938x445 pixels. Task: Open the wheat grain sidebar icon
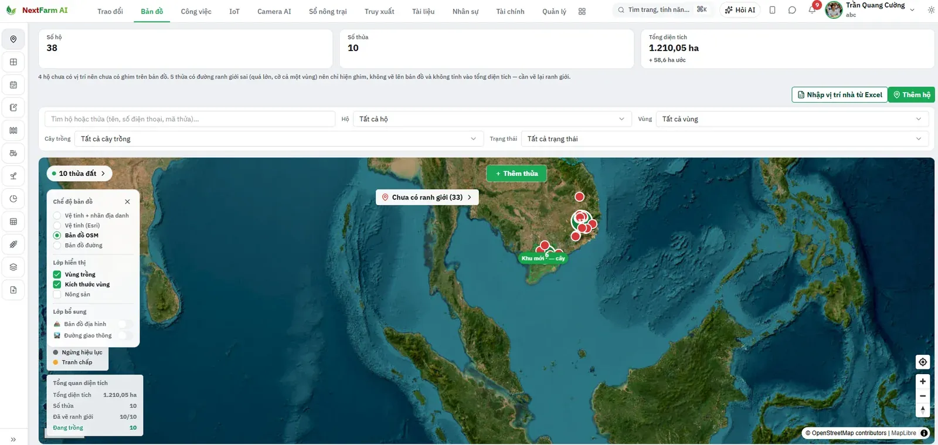(13, 244)
